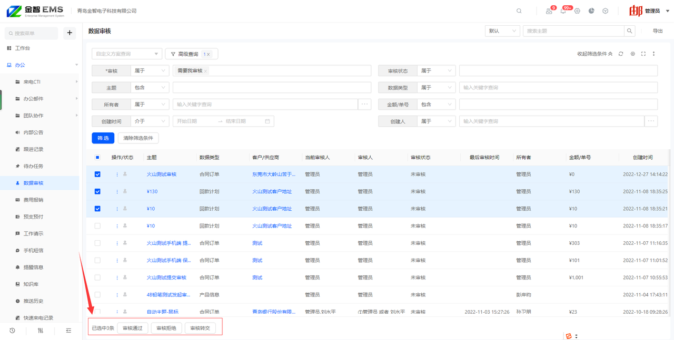The width and height of the screenshot is (674, 340).
Task: Click the 清除筛选条件 button
Action: tap(138, 138)
